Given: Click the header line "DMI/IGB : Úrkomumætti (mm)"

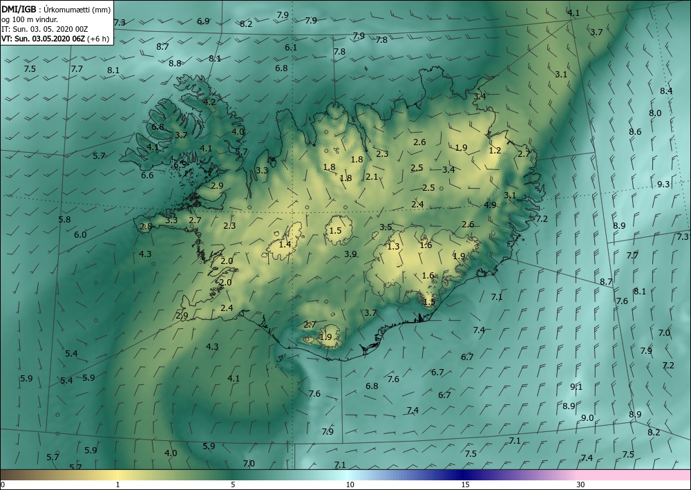Looking at the screenshot, I should coord(56,10).
